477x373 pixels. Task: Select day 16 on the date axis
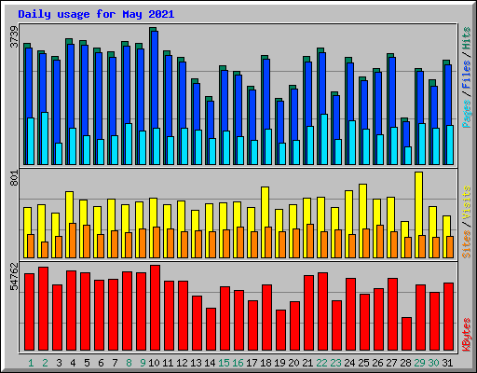pyautogui.click(x=238, y=363)
